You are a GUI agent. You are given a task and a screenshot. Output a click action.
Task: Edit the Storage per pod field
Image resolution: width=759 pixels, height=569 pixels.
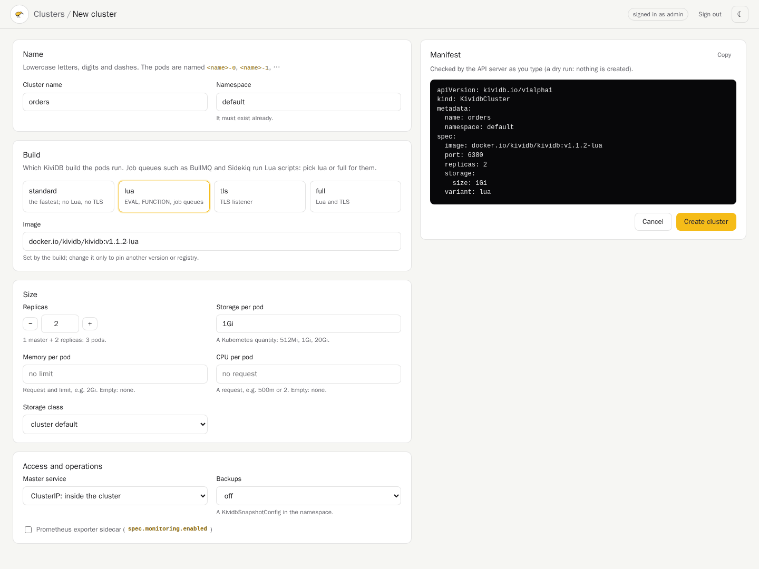pos(308,323)
